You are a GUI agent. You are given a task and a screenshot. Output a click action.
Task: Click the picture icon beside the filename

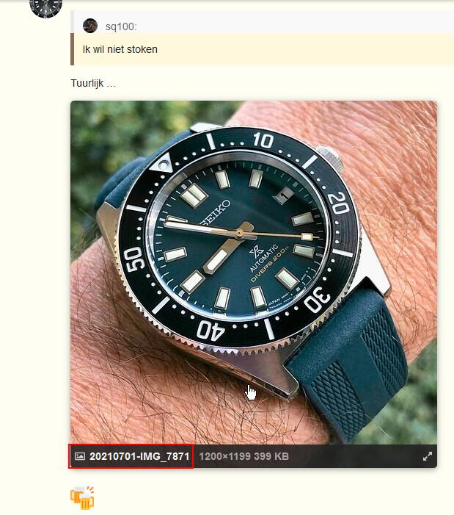pyautogui.click(x=80, y=456)
